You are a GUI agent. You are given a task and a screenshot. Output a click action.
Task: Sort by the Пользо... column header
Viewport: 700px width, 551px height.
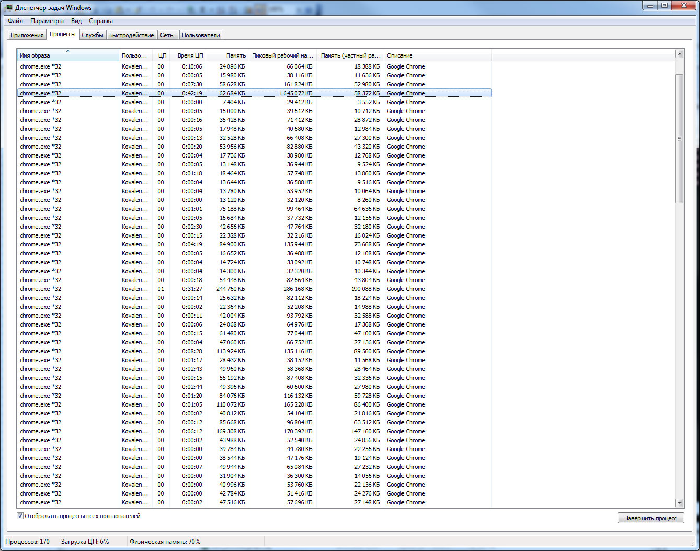coord(135,55)
